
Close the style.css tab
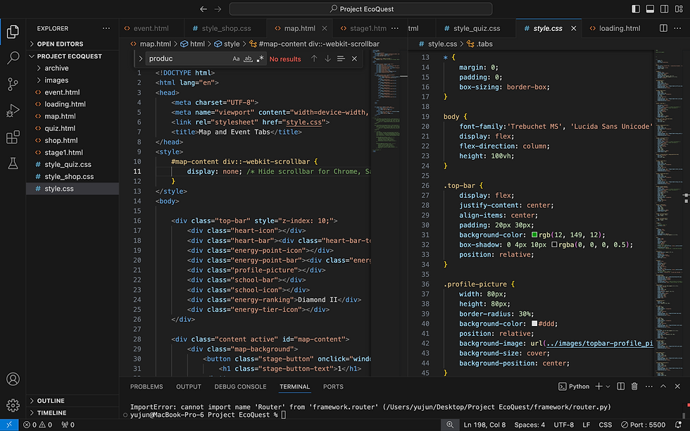coord(573,28)
